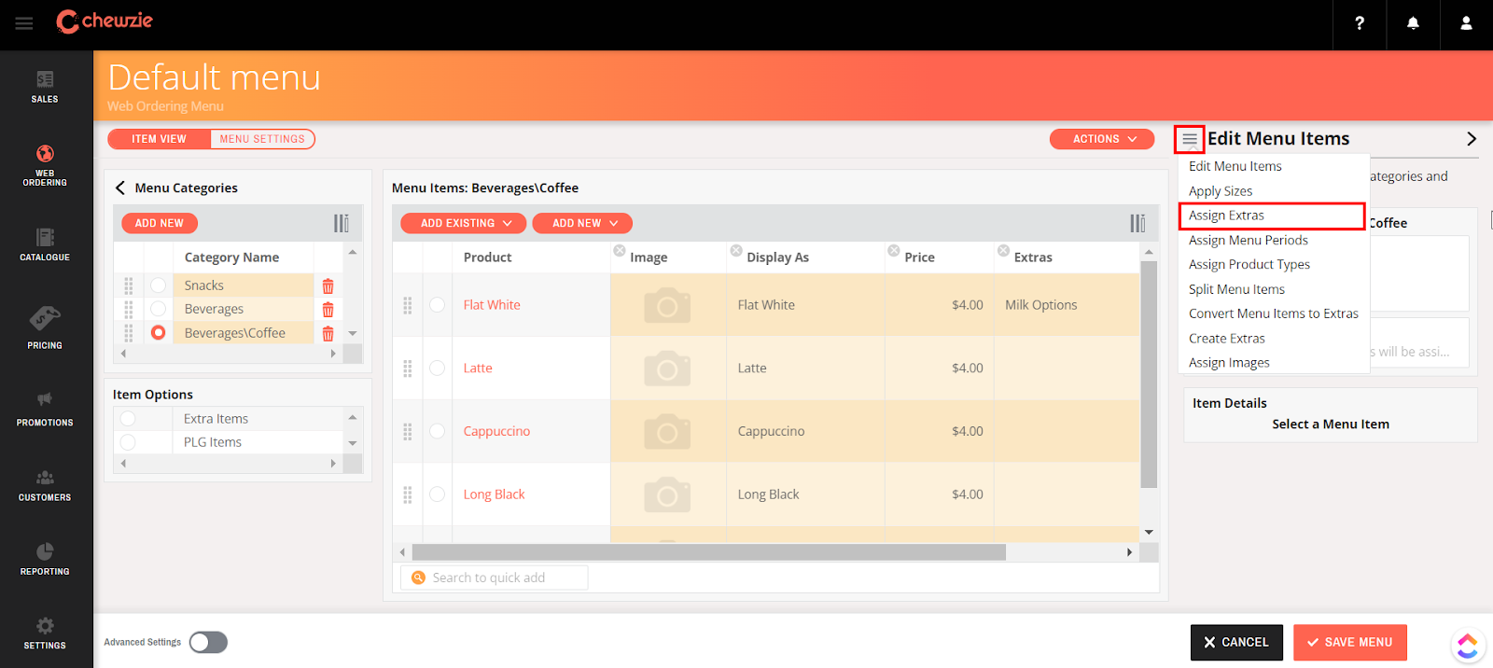1493x668 pixels.
Task: Select the Cappuccino item radio
Action: 437,431
